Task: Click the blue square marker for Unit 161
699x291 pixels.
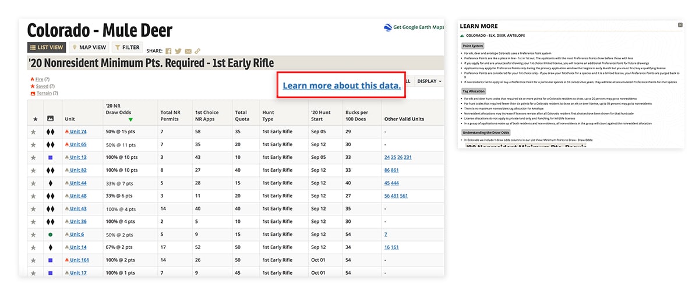Action: 50,260
